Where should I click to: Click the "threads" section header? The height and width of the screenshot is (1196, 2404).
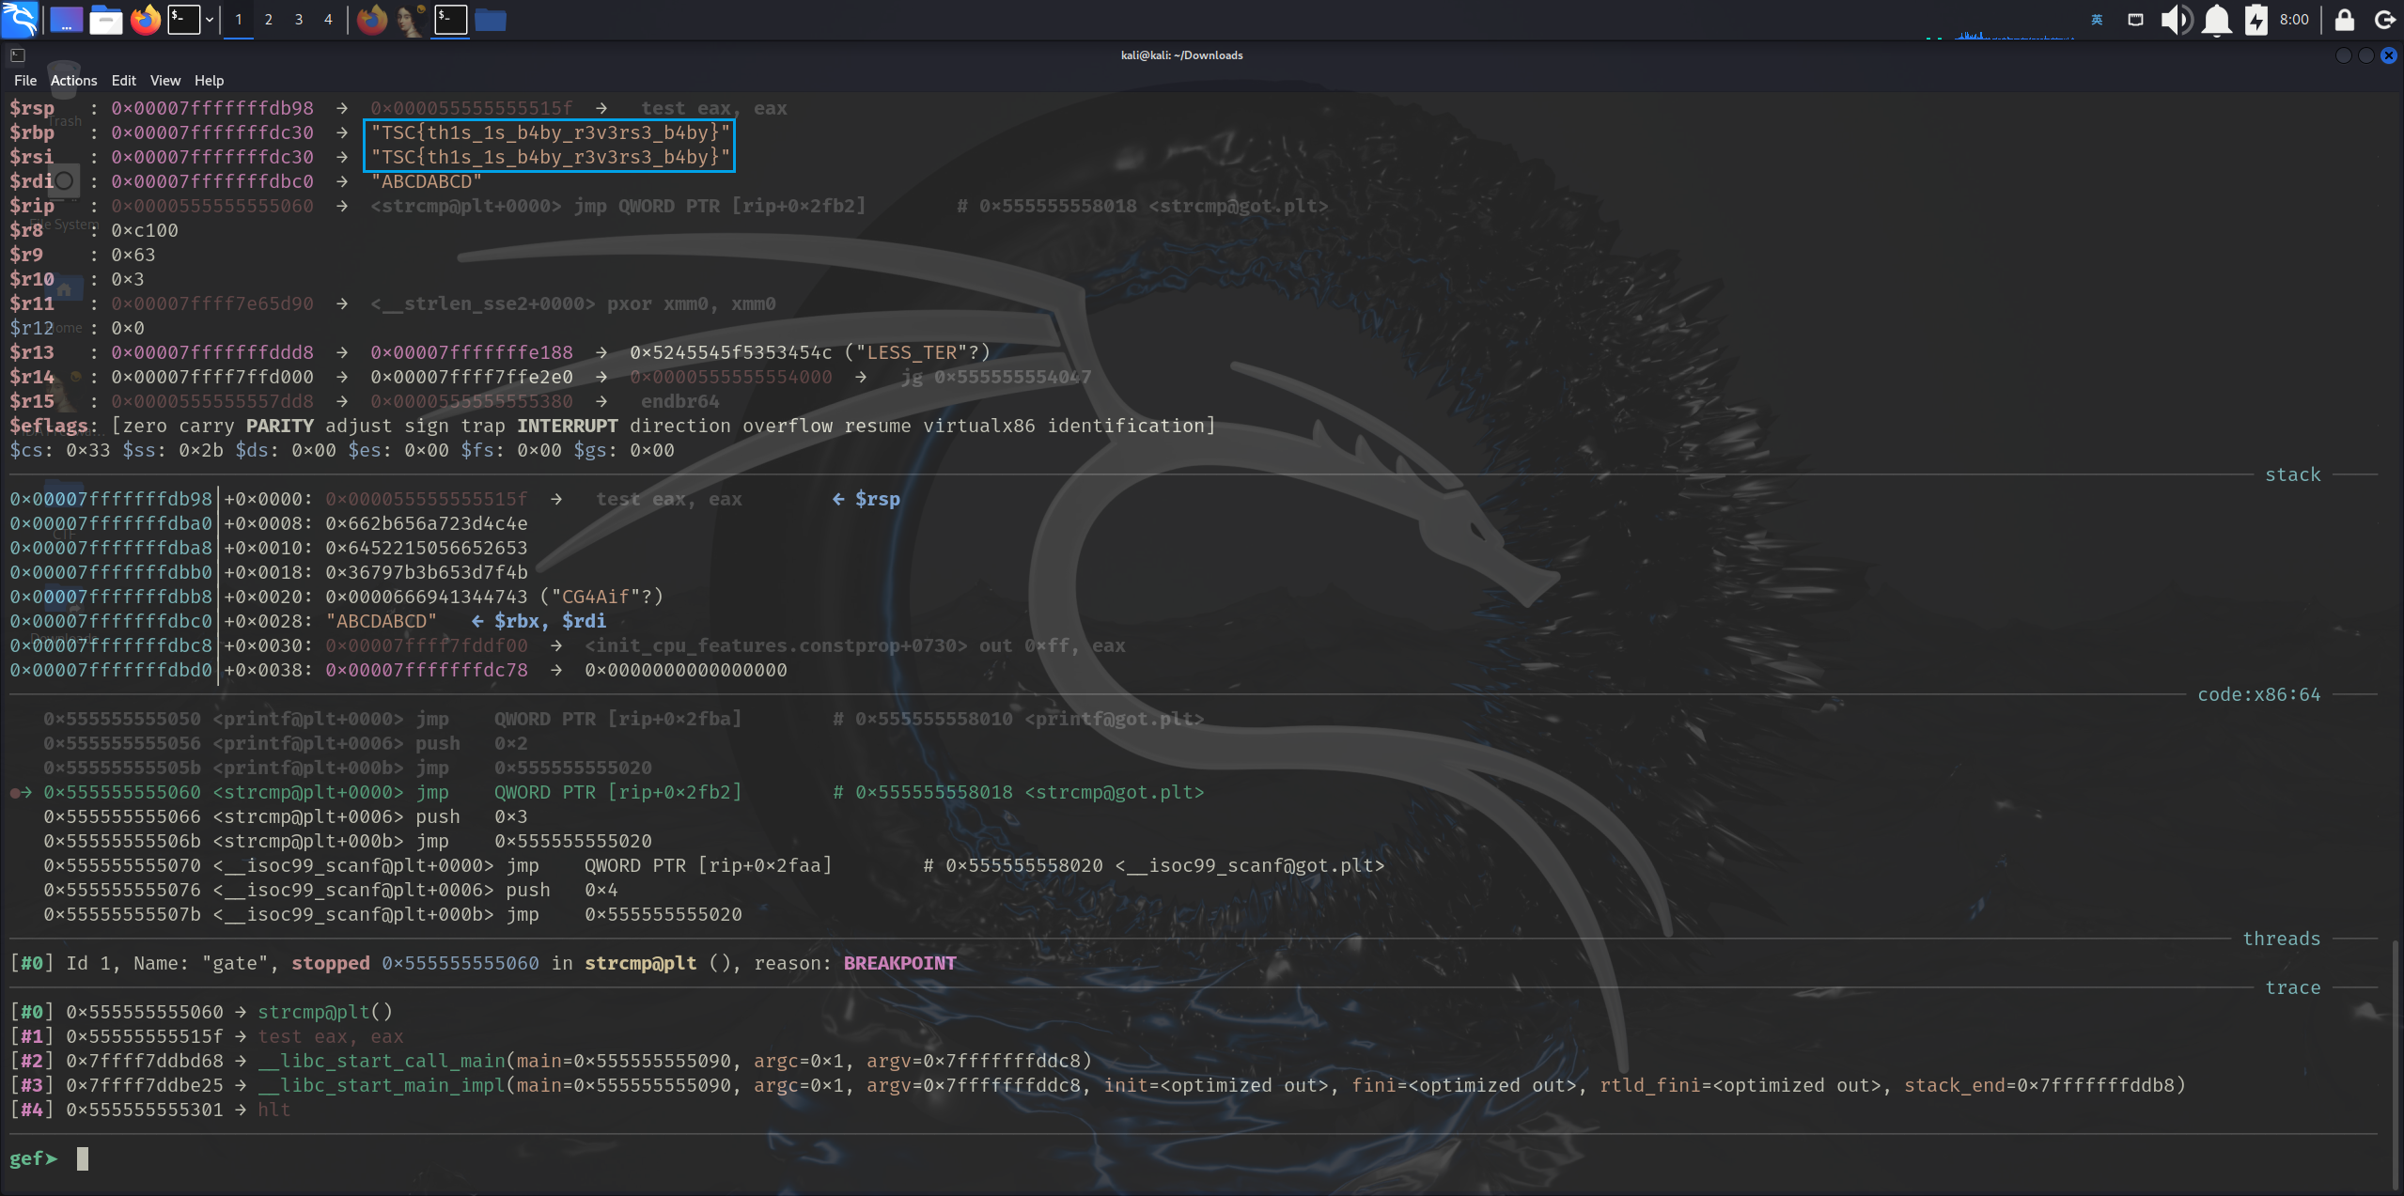pyautogui.click(x=2282, y=939)
